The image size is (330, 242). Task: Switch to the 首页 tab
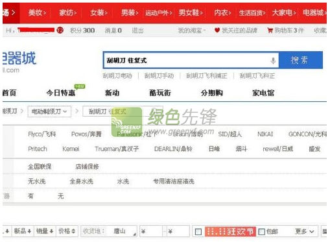pos(10,93)
